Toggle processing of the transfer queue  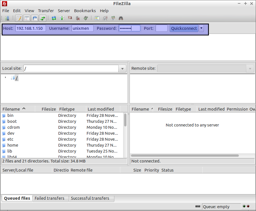62,18
